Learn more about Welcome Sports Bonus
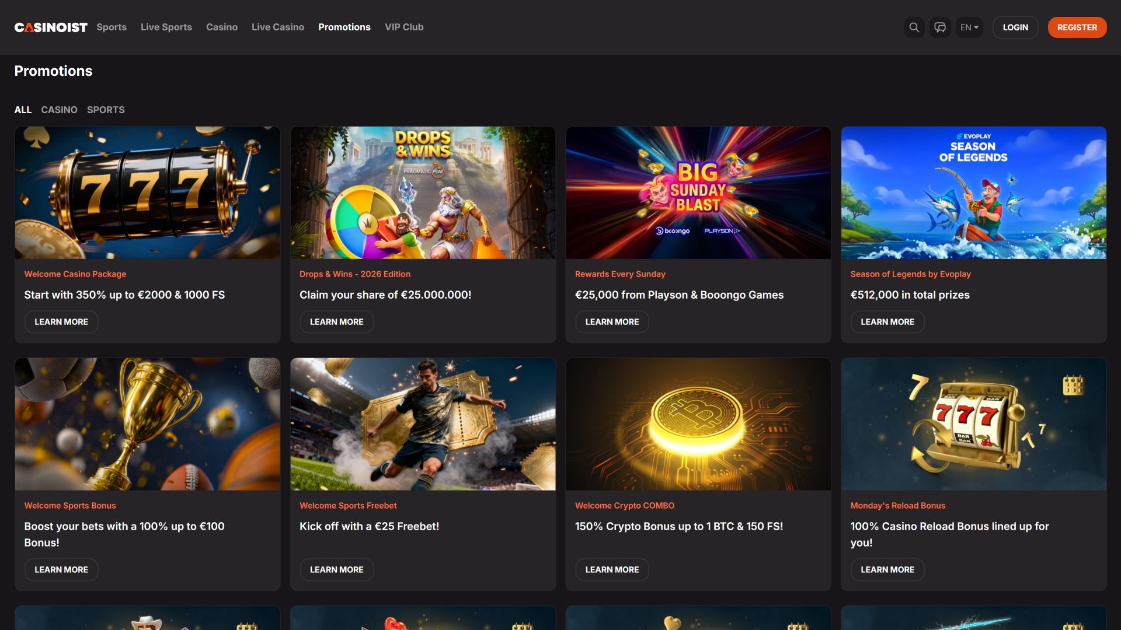Screen dimensions: 1121x630 coord(61,570)
